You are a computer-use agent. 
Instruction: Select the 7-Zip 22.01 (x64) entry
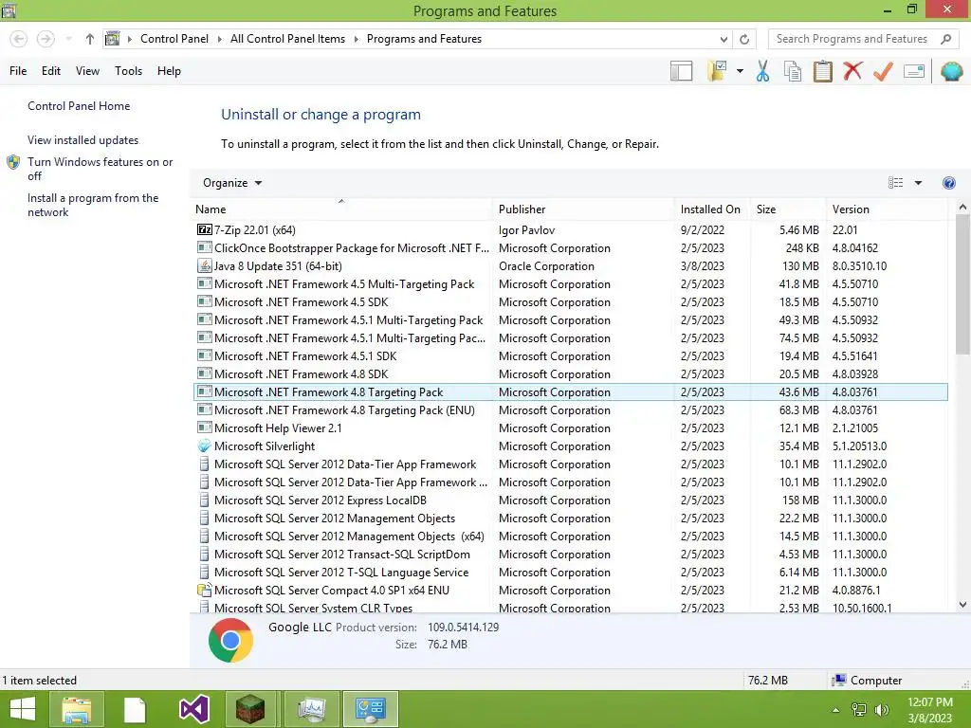pos(570,230)
